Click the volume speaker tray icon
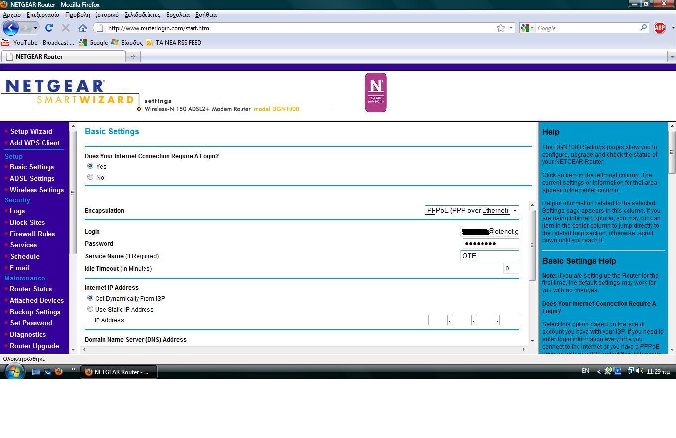 (639, 371)
